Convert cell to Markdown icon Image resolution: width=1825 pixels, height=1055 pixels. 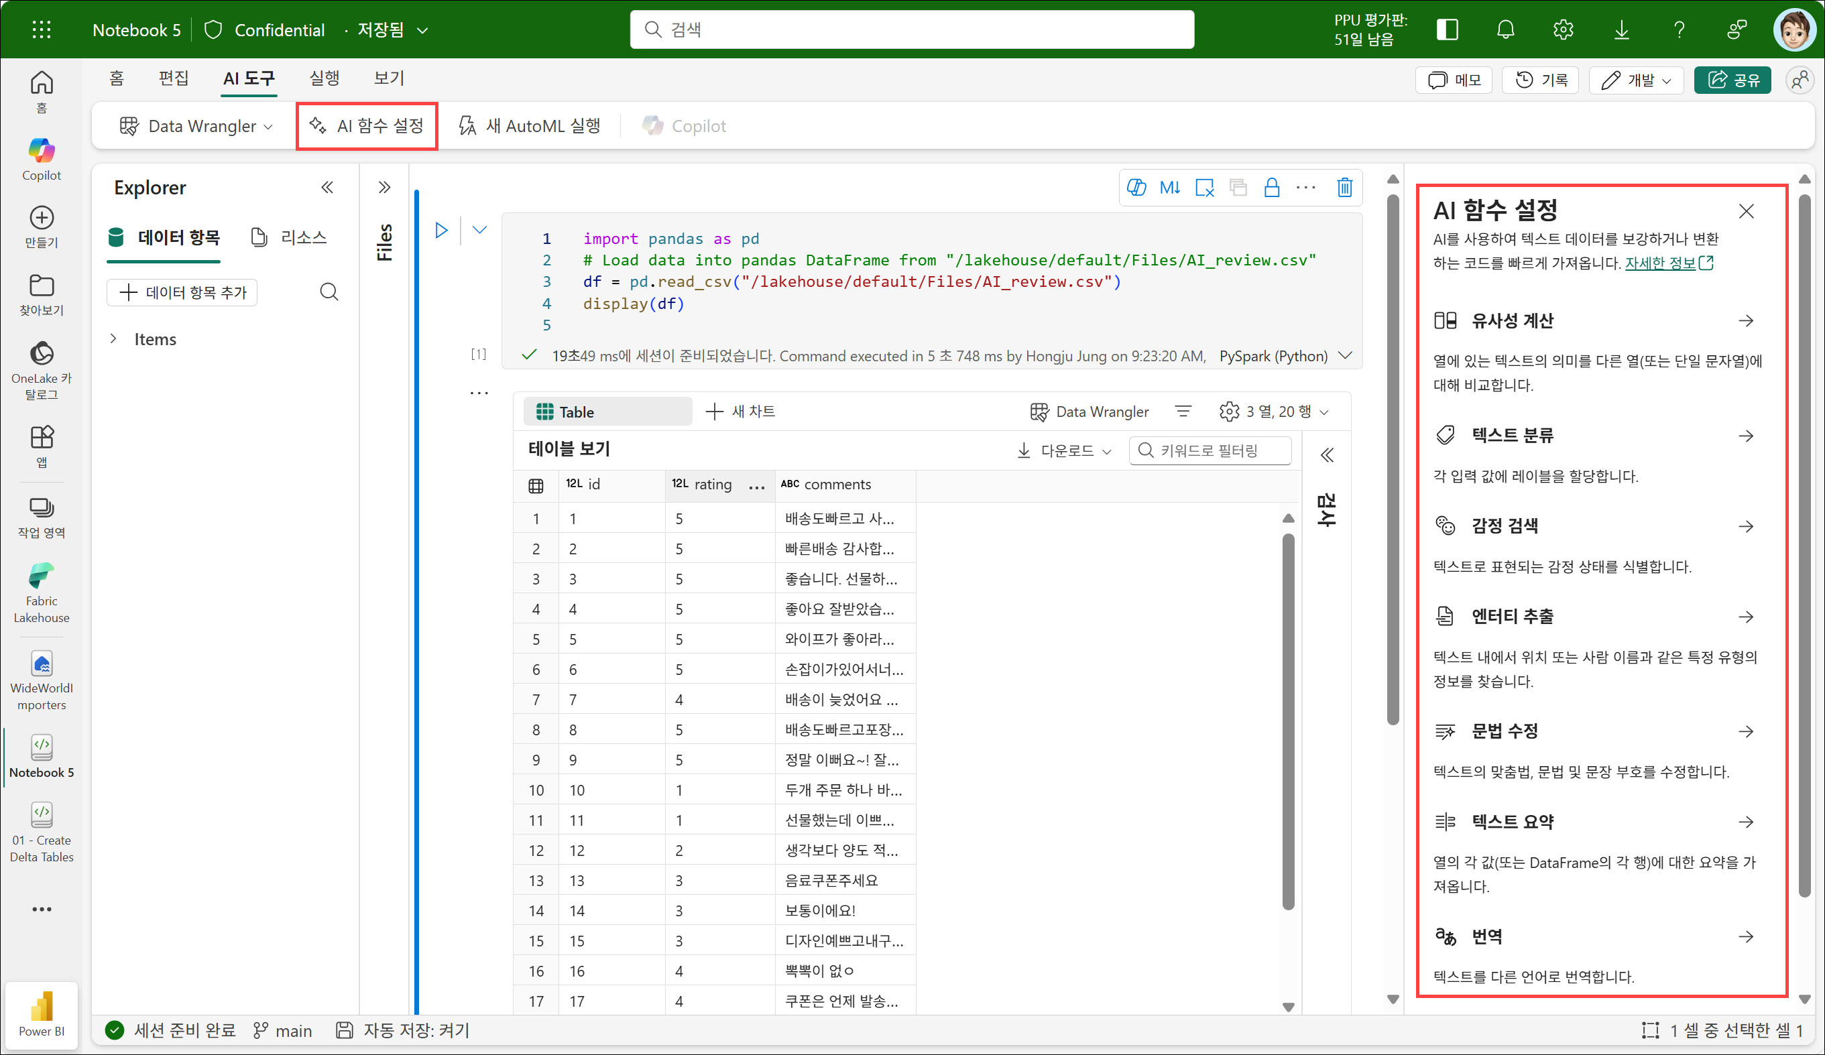click(1169, 188)
